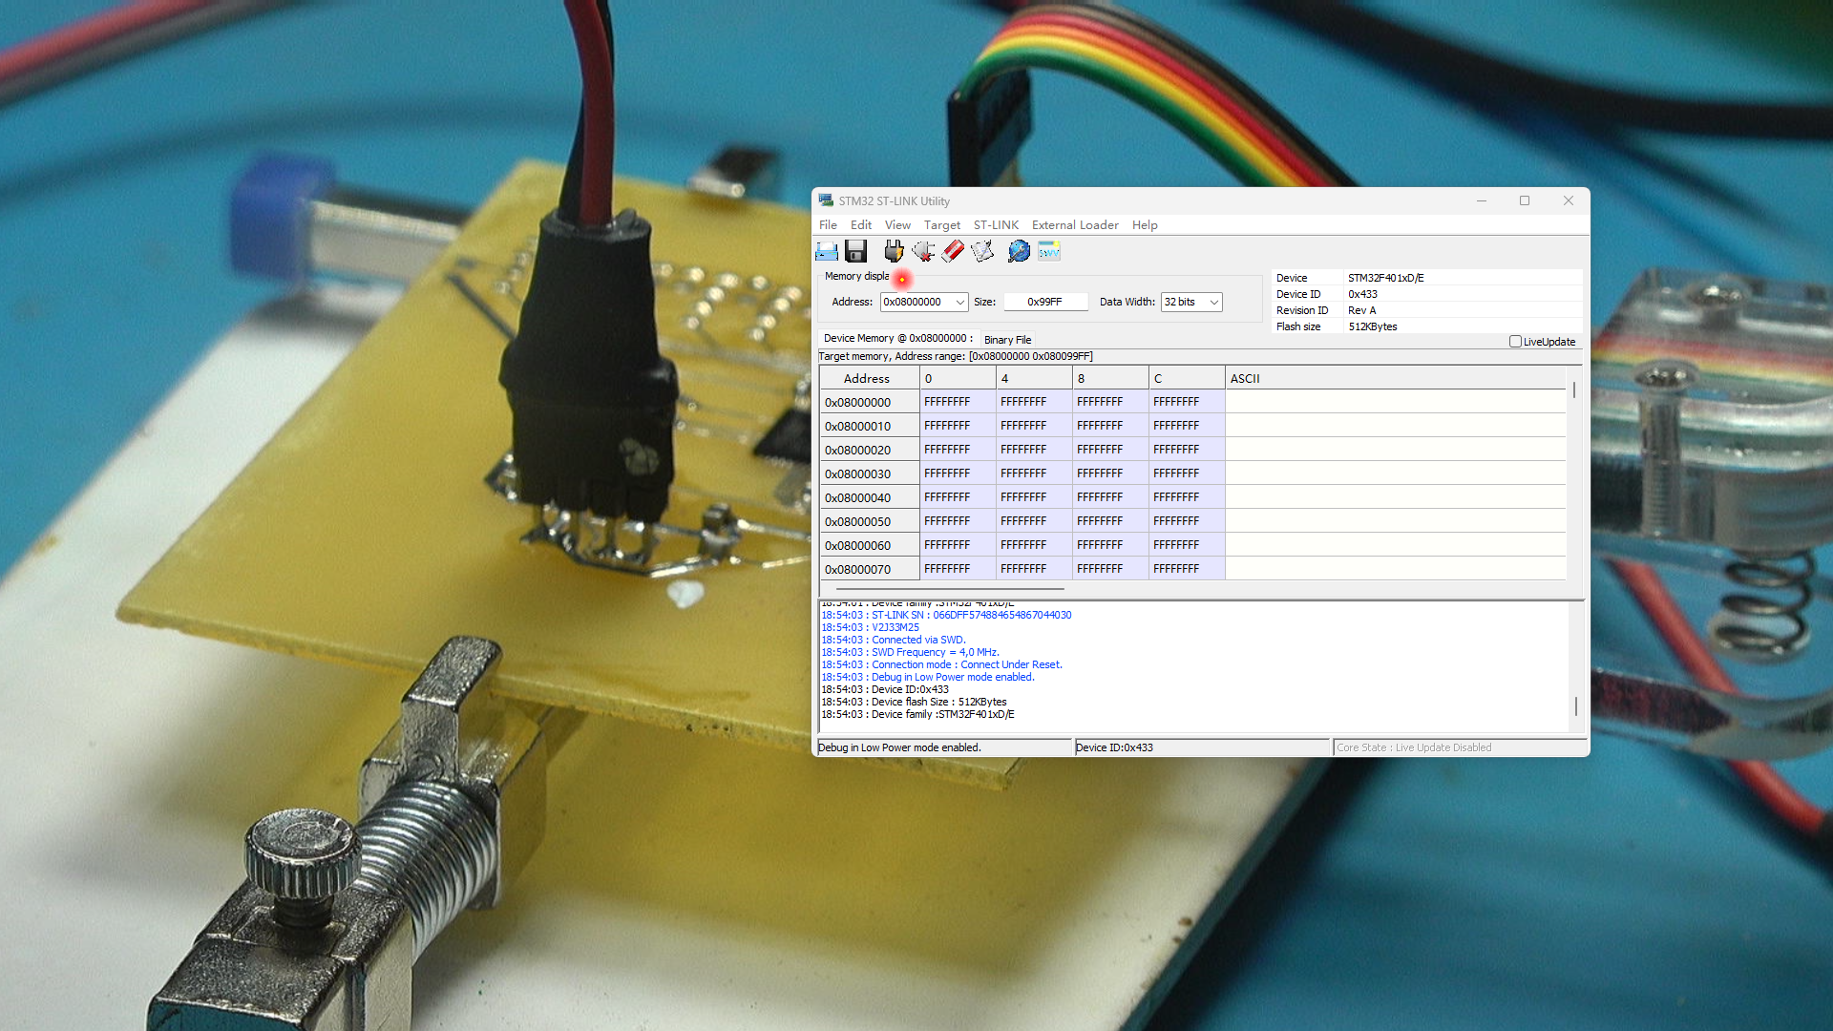Open the Target menu

coord(941,225)
